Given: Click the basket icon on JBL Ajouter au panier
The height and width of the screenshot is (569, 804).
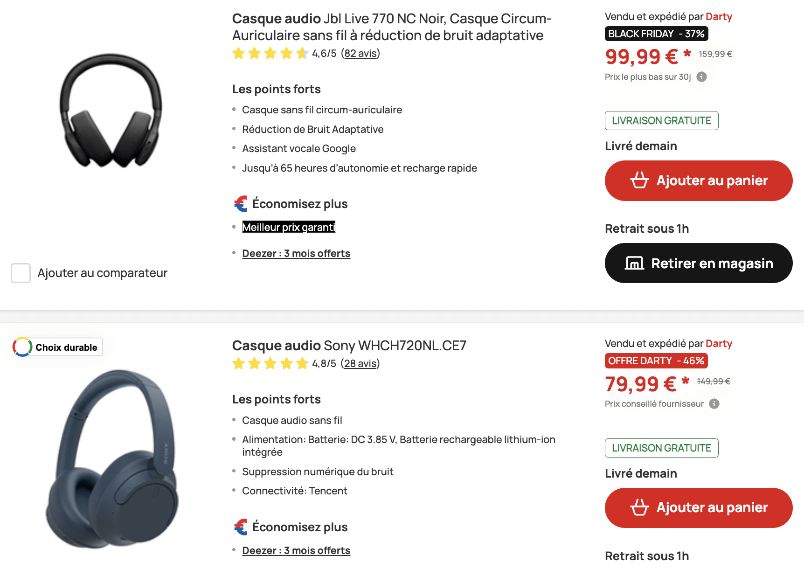Looking at the screenshot, I should [641, 180].
